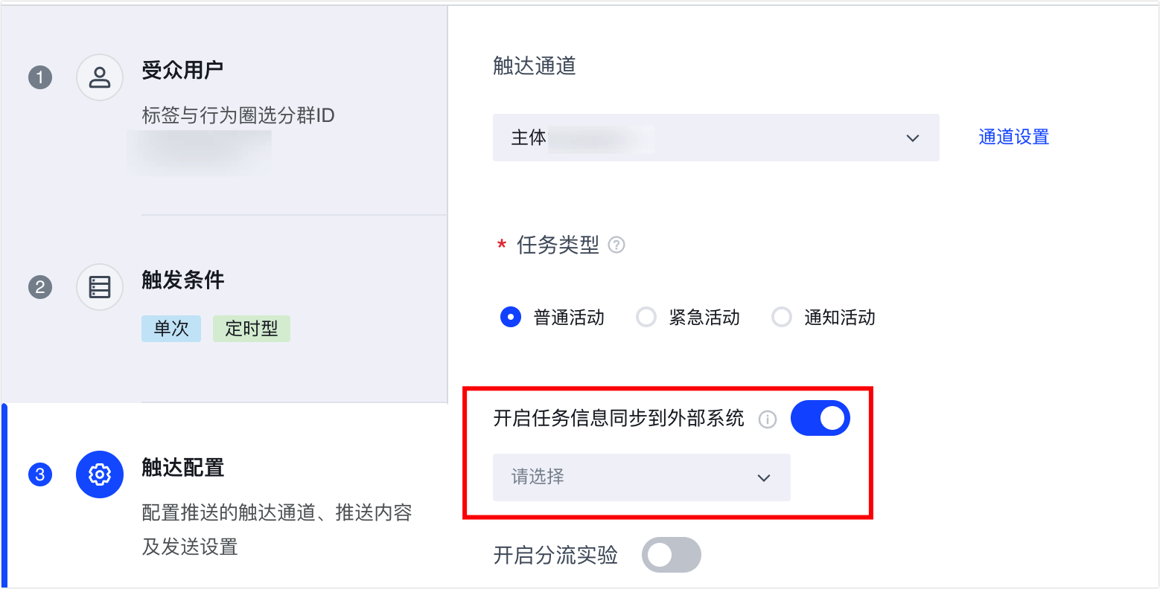Click the help icon beside 任务类型
The width and height of the screenshot is (1160, 589).
pyautogui.click(x=616, y=245)
